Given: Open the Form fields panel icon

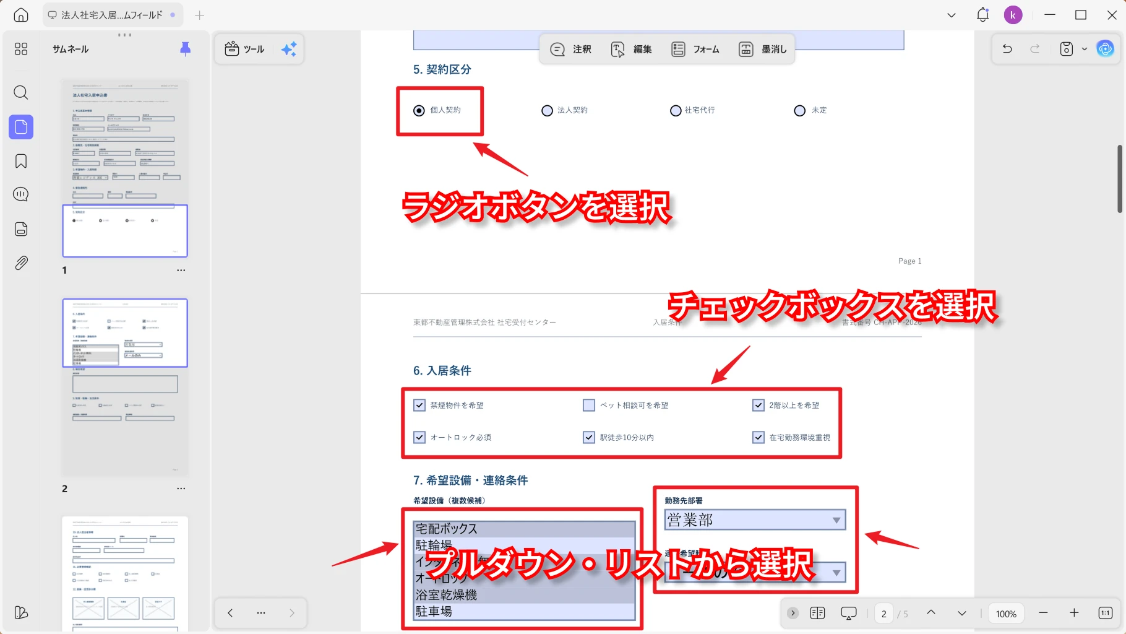Looking at the screenshot, I should point(21,229).
